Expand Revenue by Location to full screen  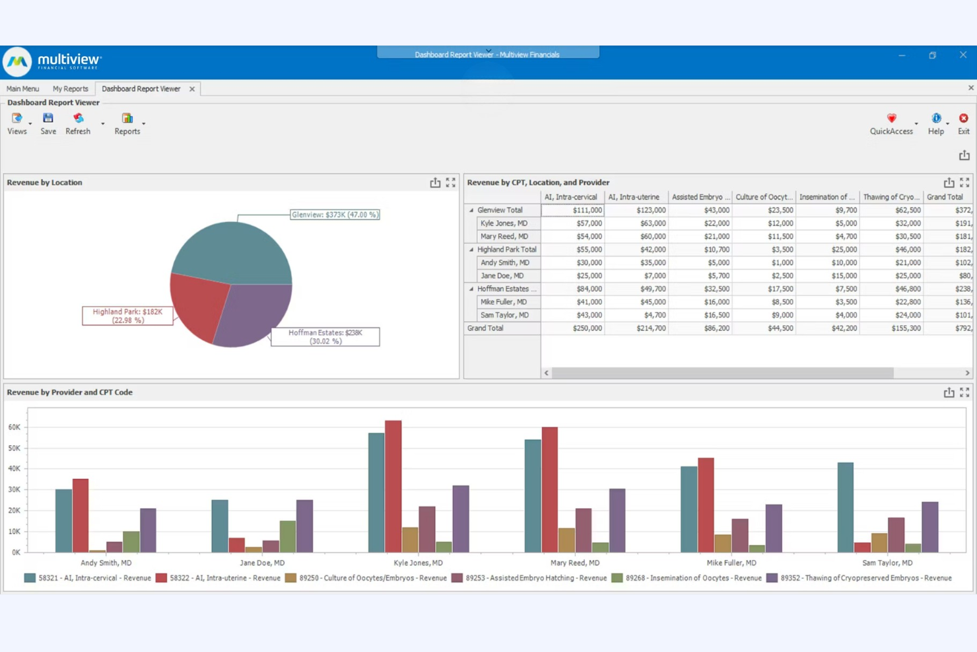[x=451, y=182]
